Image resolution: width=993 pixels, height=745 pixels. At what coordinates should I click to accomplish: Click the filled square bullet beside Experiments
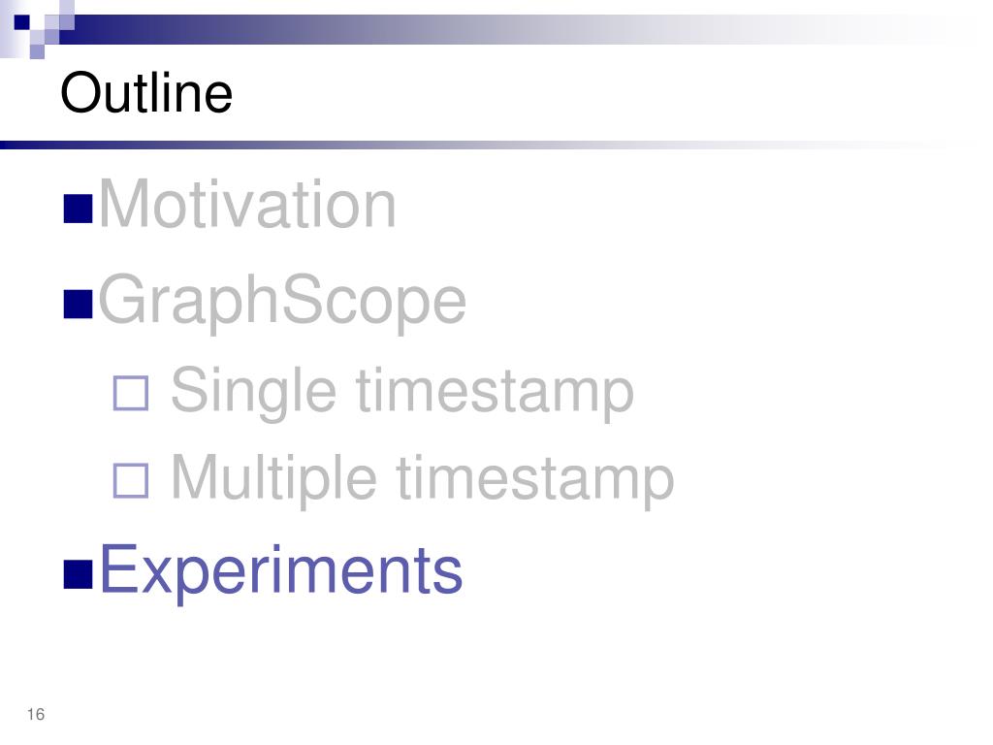tap(79, 574)
